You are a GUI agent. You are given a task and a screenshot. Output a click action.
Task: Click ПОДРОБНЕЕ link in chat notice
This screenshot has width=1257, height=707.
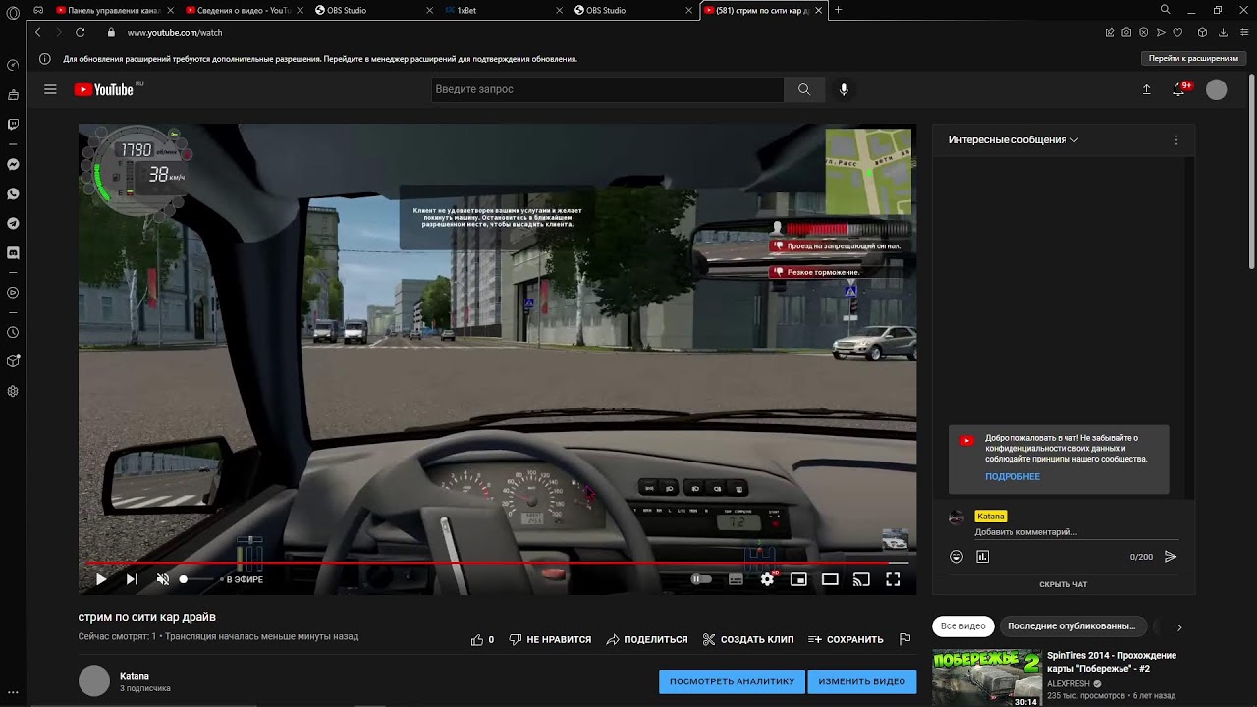(1011, 476)
